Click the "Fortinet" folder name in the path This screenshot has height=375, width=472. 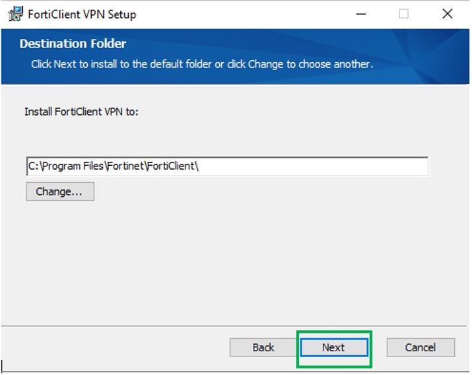(x=126, y=166)
